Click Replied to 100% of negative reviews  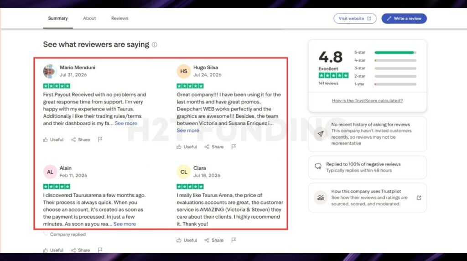(363, 164)
